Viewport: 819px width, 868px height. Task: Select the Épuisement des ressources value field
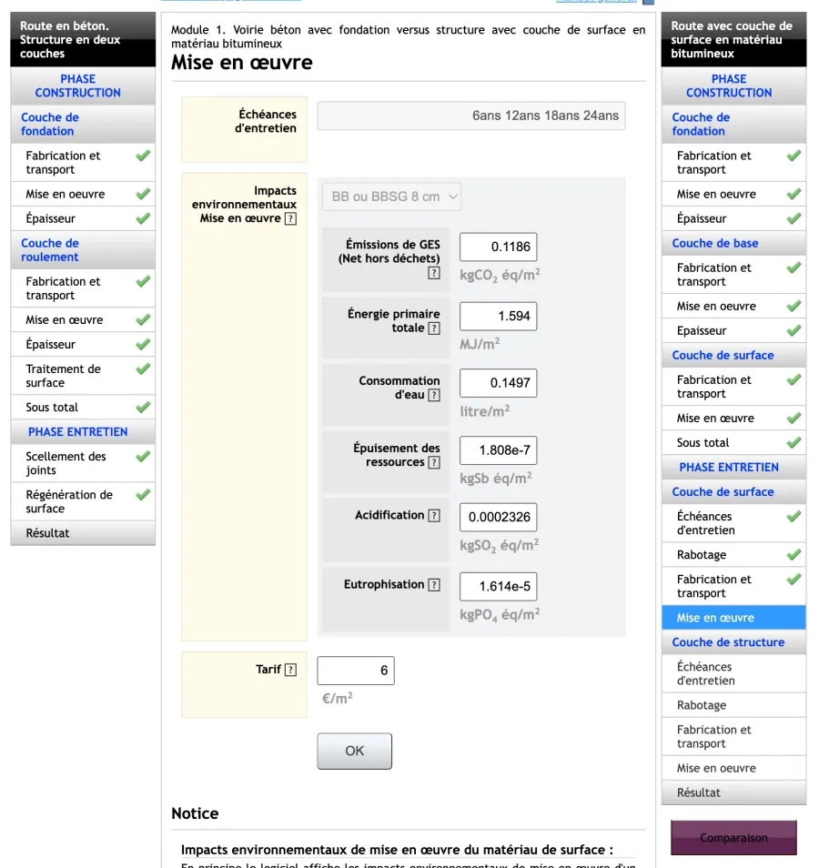pyautogui.click(x=499, y=450)
